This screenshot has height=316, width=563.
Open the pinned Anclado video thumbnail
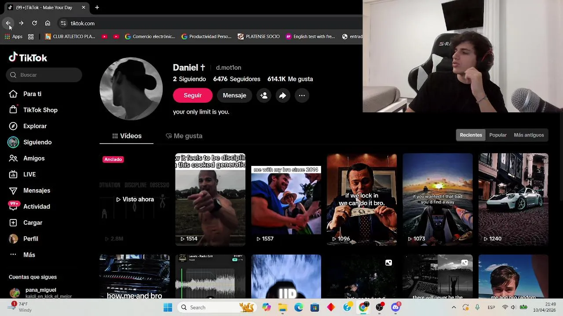(x=135, y=199)
